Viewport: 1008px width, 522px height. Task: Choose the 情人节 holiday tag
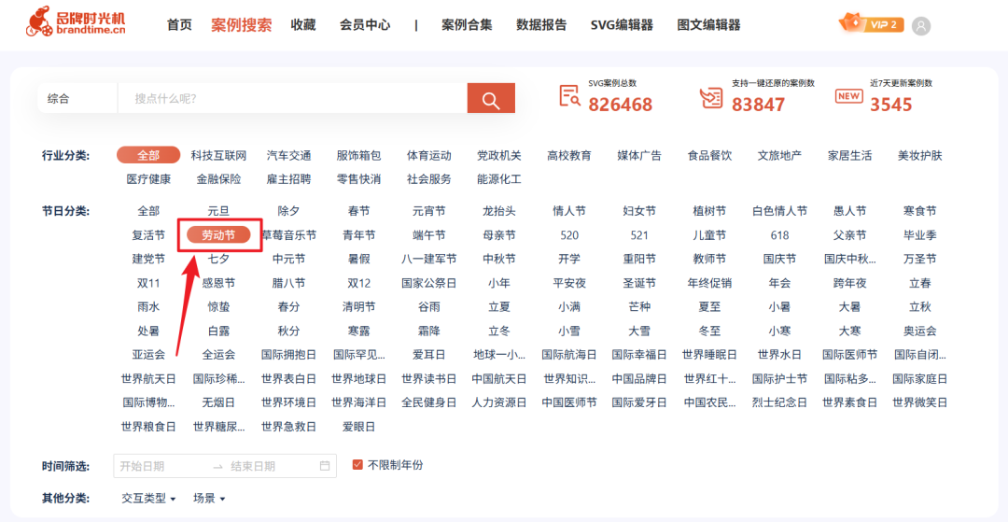569,211
